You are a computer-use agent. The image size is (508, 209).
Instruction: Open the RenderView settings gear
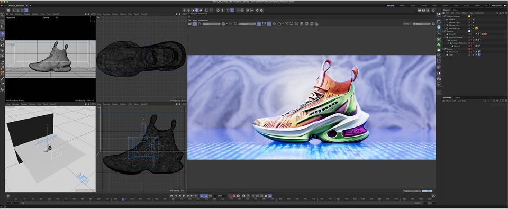(433, 24)
